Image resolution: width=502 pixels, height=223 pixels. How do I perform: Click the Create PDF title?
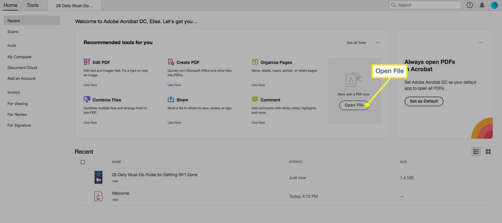[x=188, y=62]
